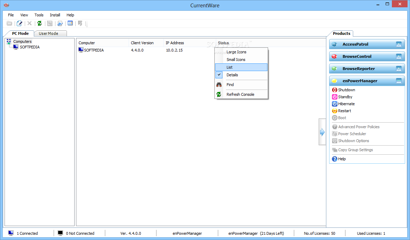Click the 4.4.0.0 client version cell

click(137, 50)
